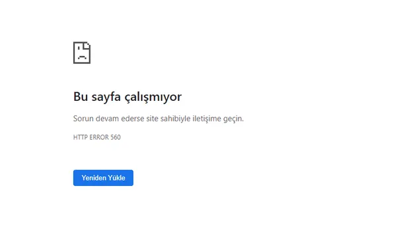This screenshot has height=244, width=407.
Task: Click the 'HTTP ERROR 560' text
Action: pos(97,137)
